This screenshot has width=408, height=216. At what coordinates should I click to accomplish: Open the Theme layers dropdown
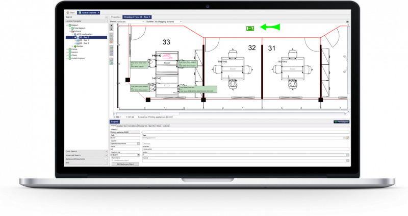click(x=131, y=21)
